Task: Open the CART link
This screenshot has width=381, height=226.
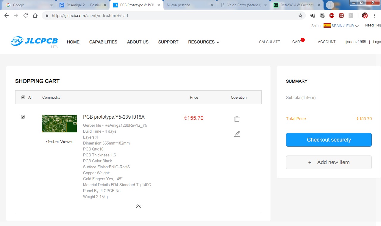Action: pos(297,42)
